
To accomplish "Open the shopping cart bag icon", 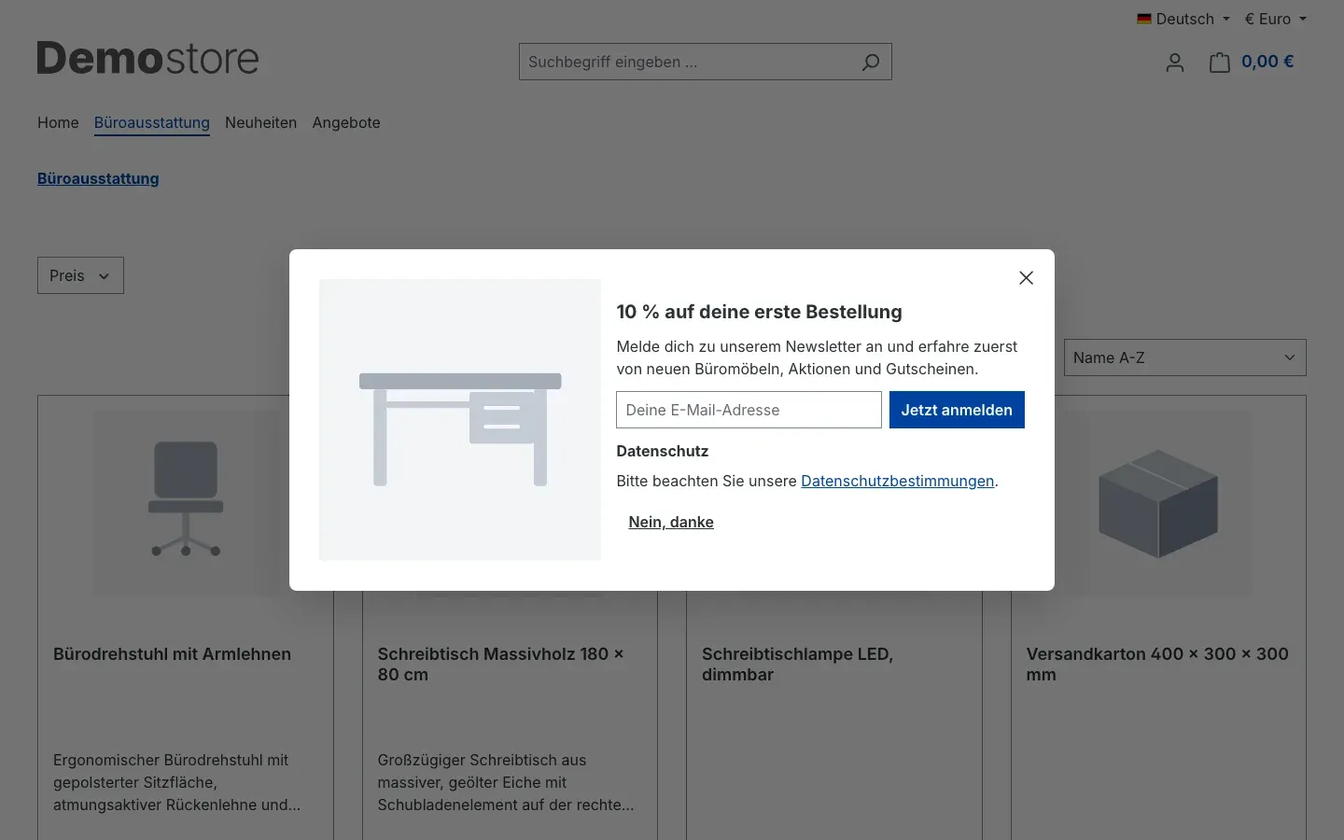I will pos(1219,63).
